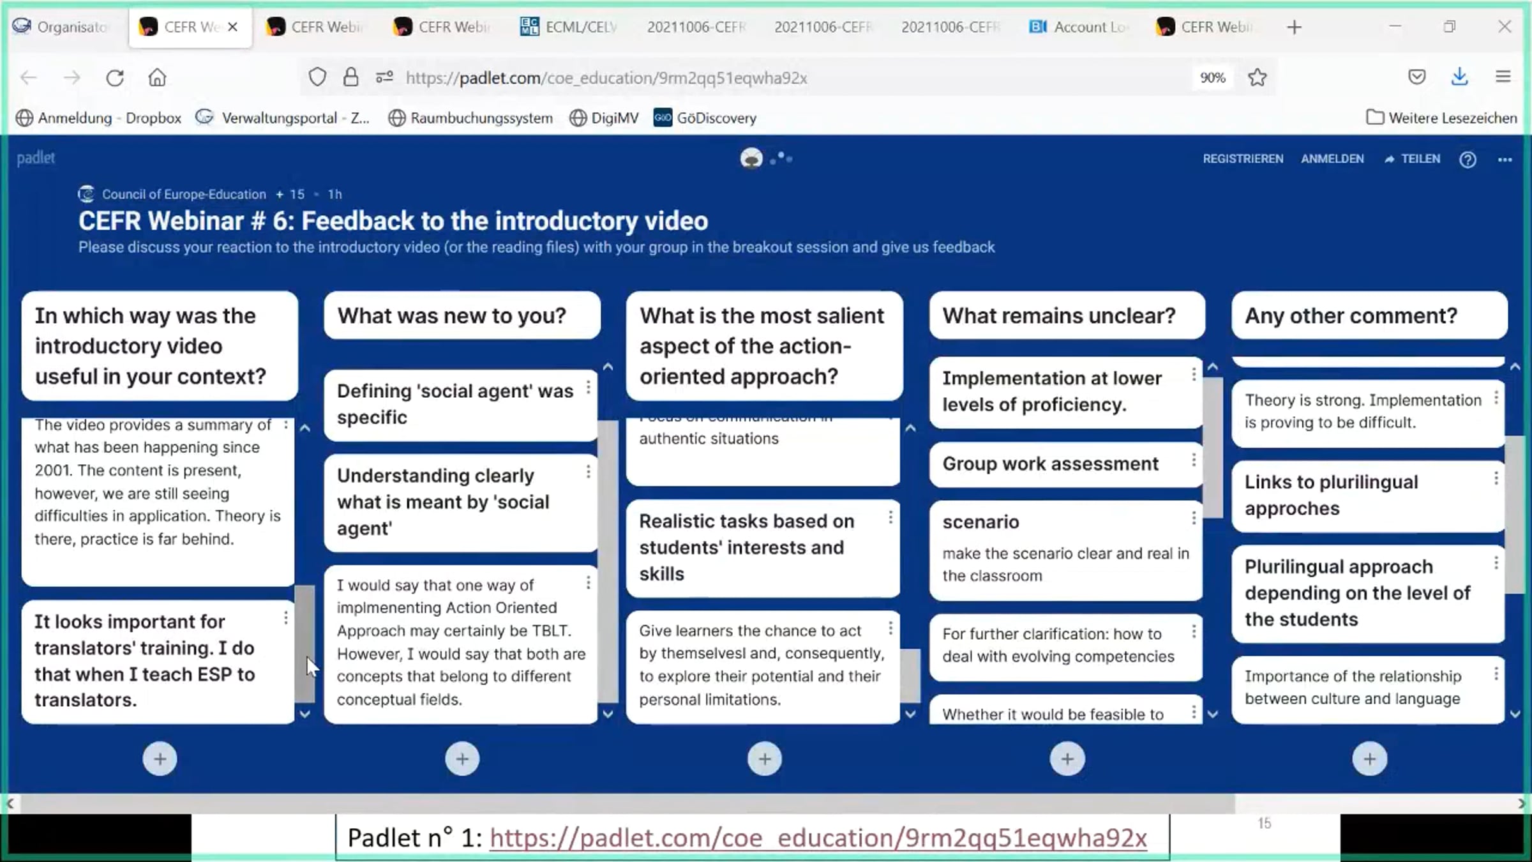Image resolution: width=1532 pixels, height=862 pixels.
Task: Open the Padlet help question mark icon
Action: [1468, 159]
